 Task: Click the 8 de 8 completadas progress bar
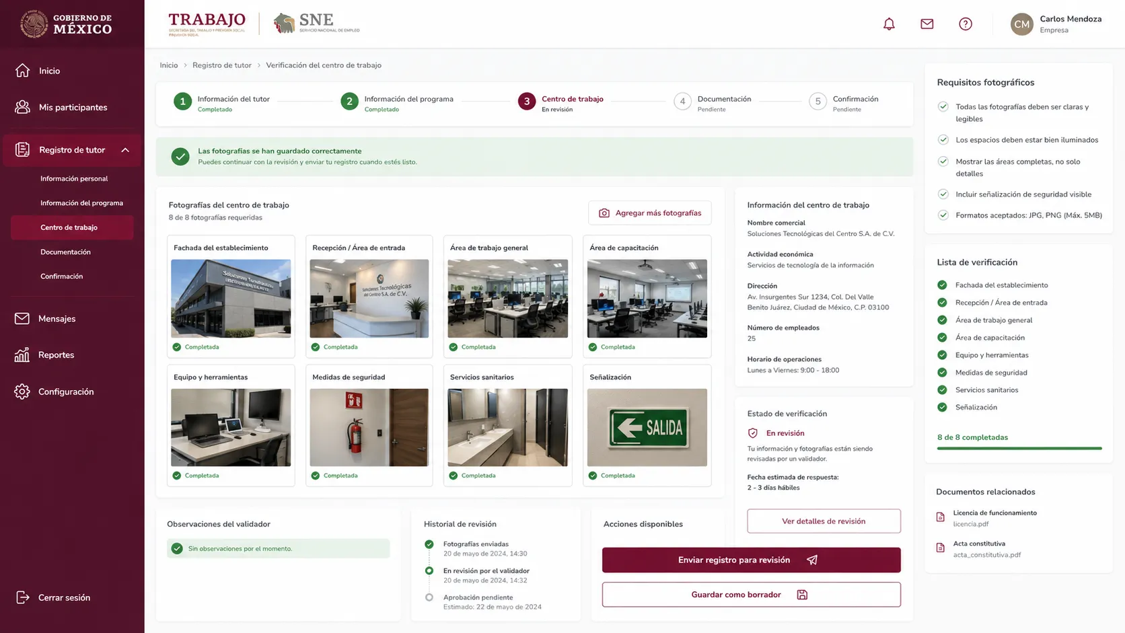(x=1019, y=448)
